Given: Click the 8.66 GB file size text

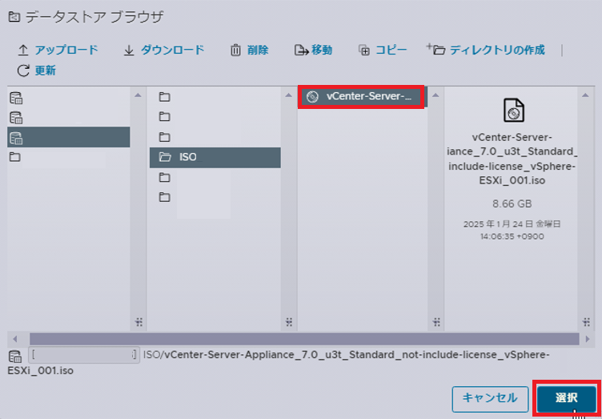Looking at the screenshot, I should (512, 204).
